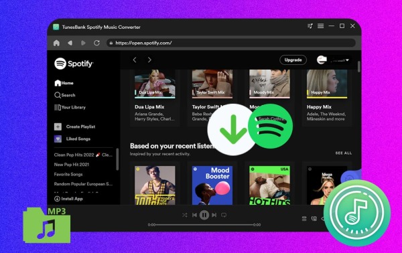Go to the converter home icon
Image resolution: width=402 pixels, height=253 pixels.
click(56, 43)
